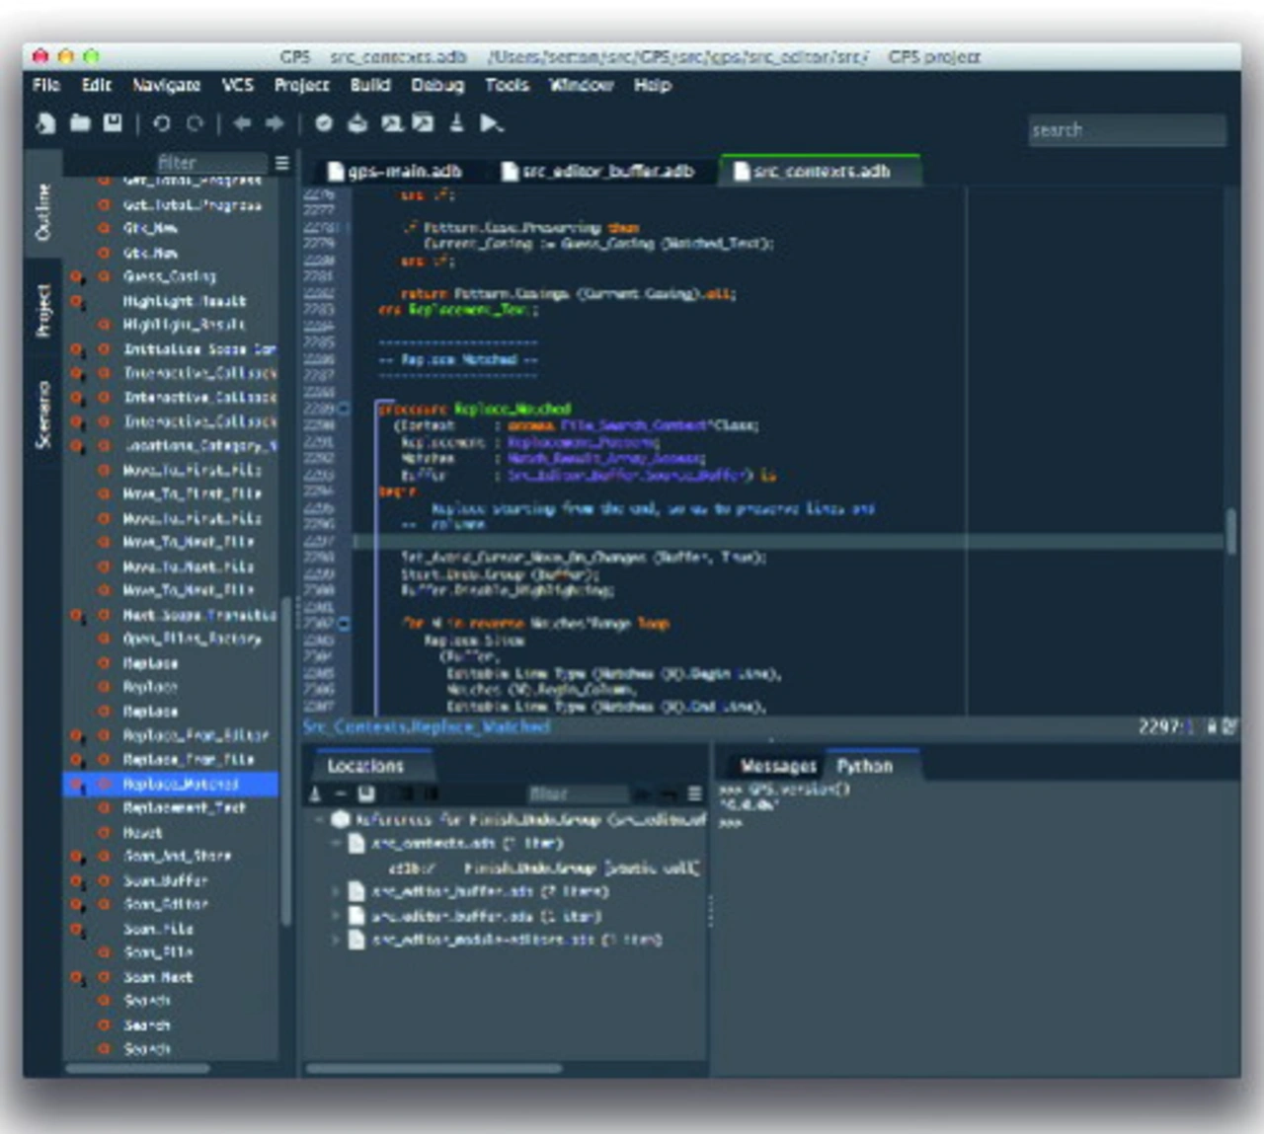This screenshot has height=1134, width=1264.
Task: Select Replace_From_File in the outline list
Action: tap(188, 759)
